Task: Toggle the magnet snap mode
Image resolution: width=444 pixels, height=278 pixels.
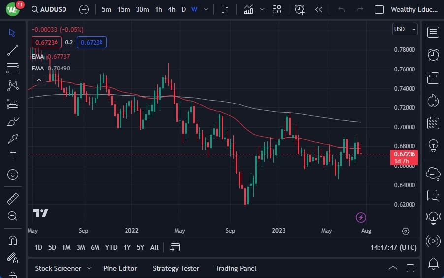Action: pyautogui.click(x=13, y=241)
